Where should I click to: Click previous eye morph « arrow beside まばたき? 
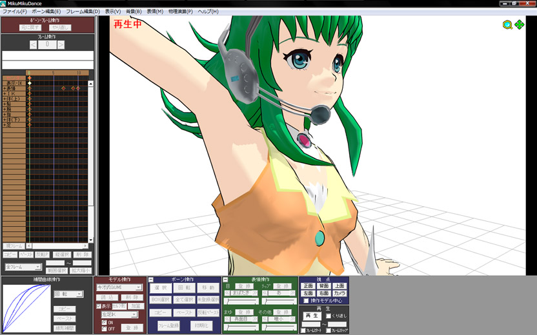click(227, 293)
